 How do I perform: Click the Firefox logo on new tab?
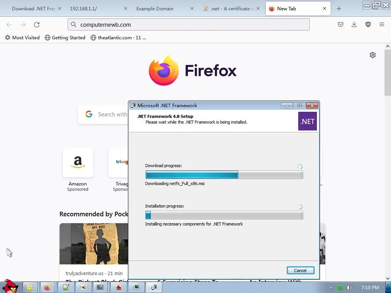tap(163, 71)
